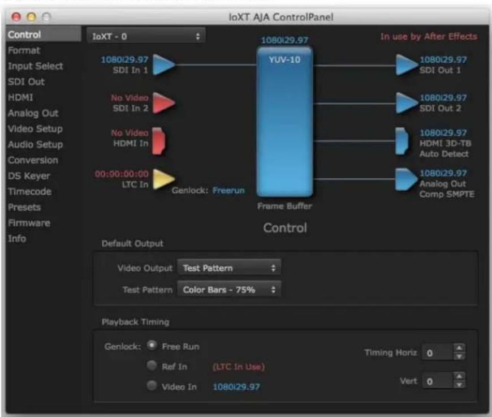This screenshot has height=417, width=492.
Task: Open the Video Setup panel
Action: (35, 129)
